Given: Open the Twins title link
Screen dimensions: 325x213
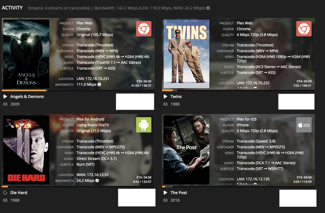Looking at the screenshot, I should [x=176, y=96].
